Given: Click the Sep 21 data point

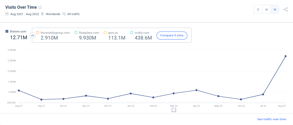Looking at the screenshot, I should point(41,100).
